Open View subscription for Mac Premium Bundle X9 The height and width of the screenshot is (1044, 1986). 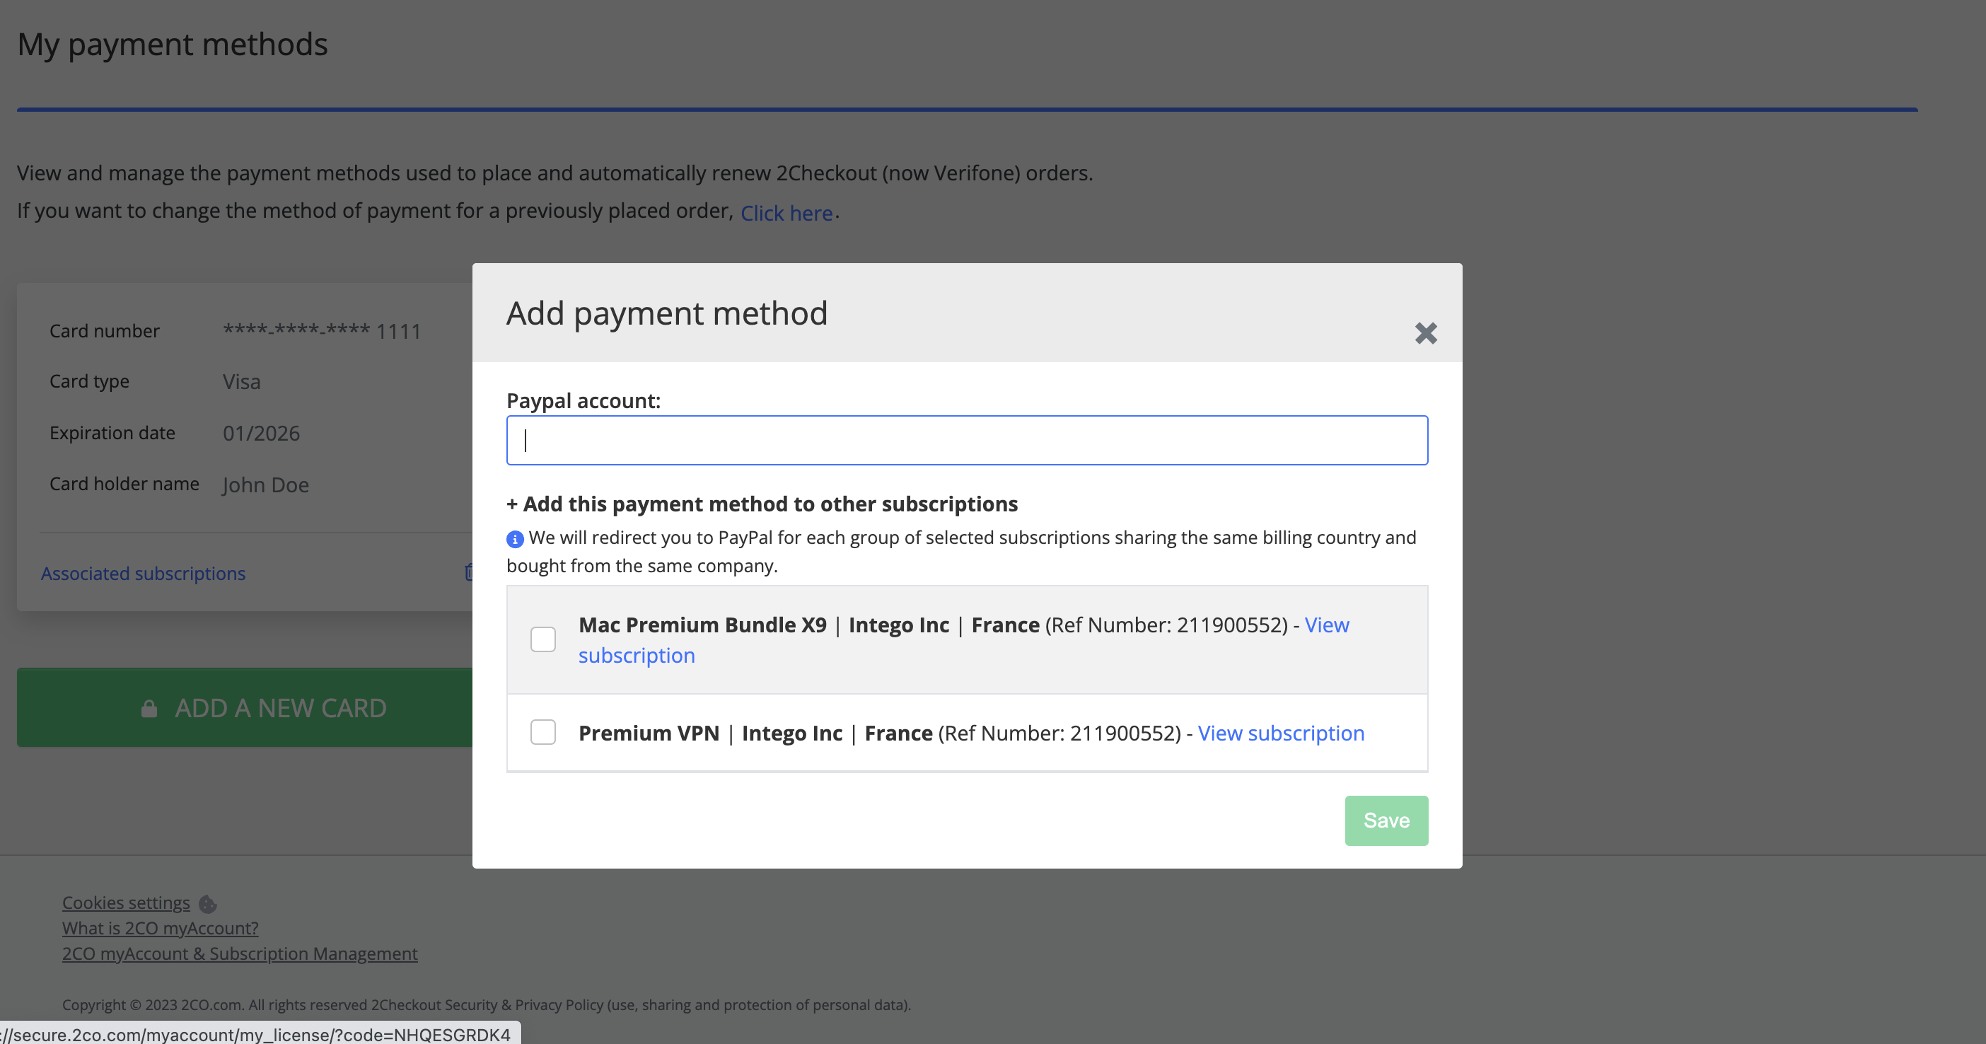(1326, 625)
